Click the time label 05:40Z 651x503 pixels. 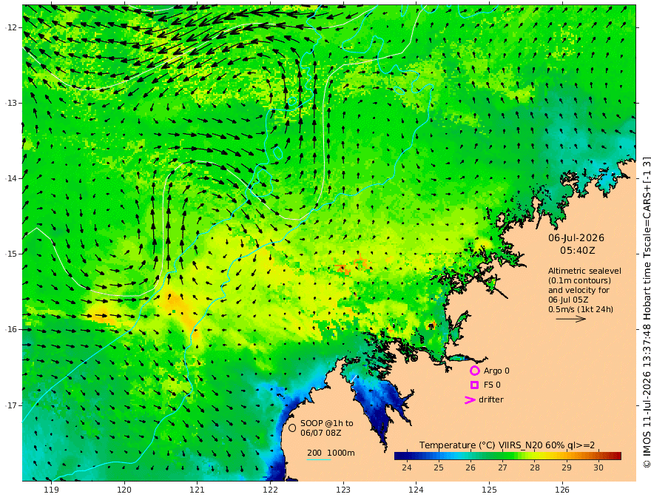point(578,251)
